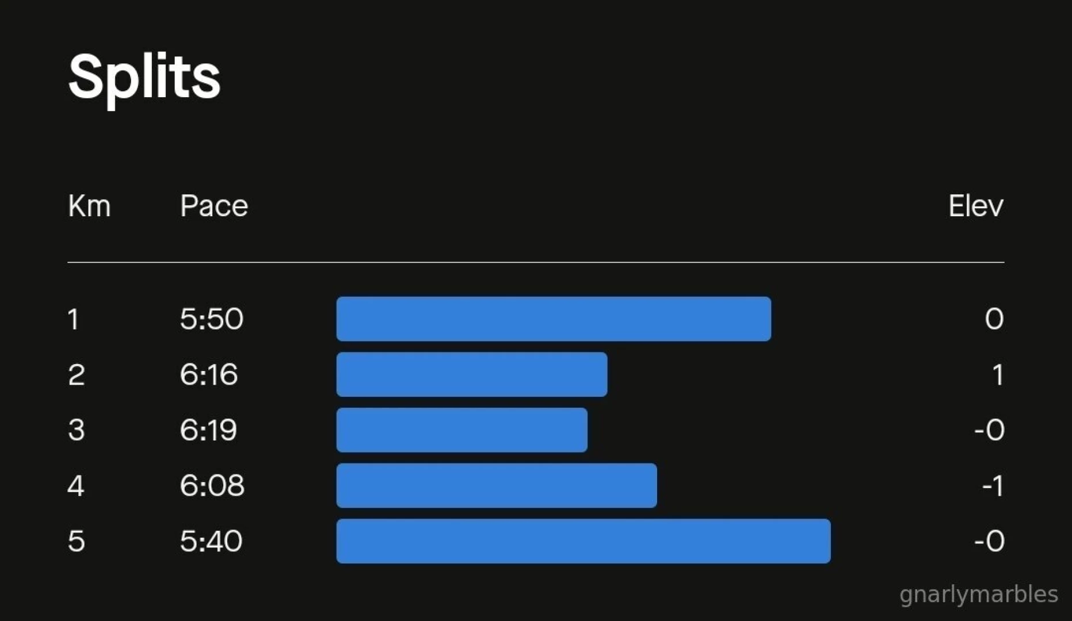Click the Elev column header
This screenshot has height=621, width=1072.
[975, 206]
